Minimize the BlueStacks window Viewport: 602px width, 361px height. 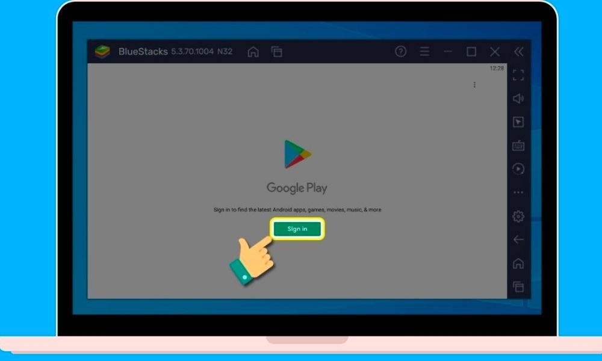[448, 51]
